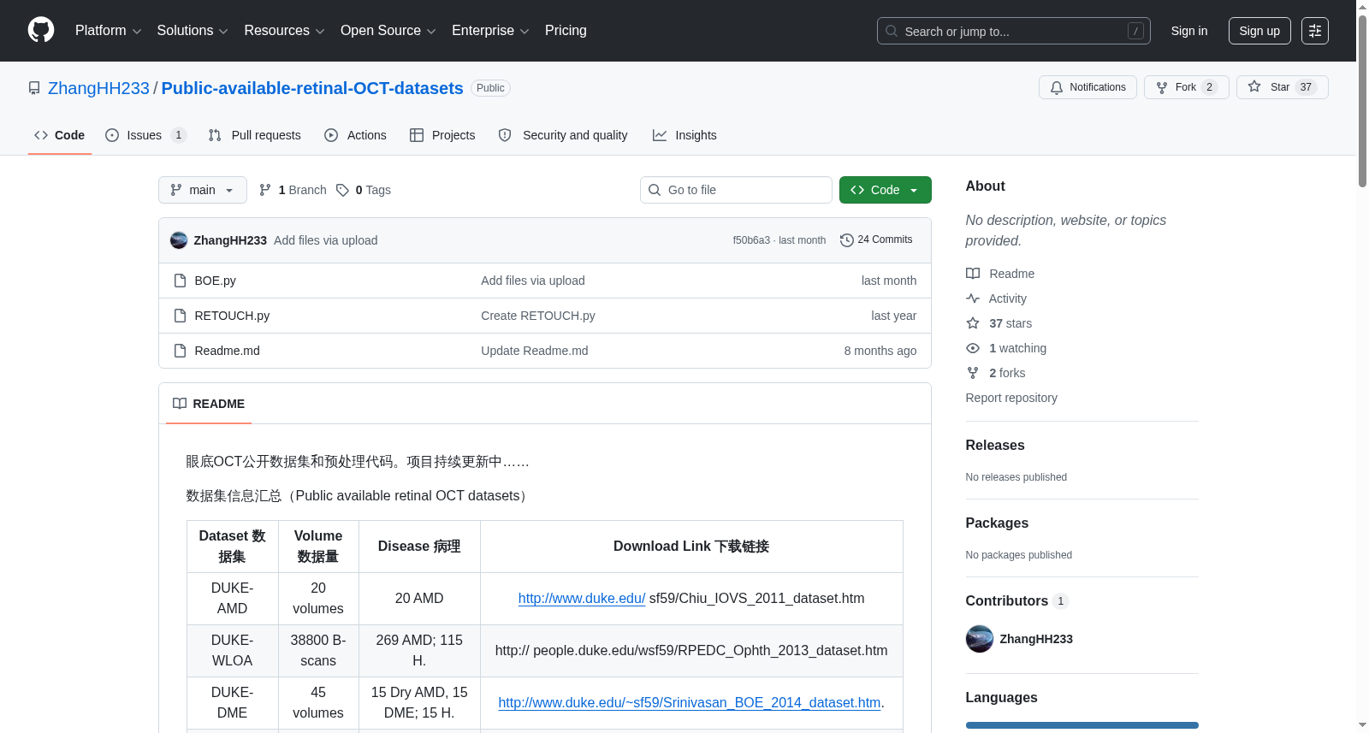Select the README tab heading
1369x733 pixels.
point(209,404)
